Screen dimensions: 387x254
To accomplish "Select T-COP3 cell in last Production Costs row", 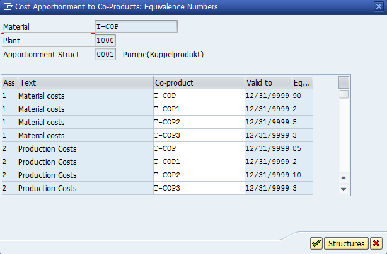I will 198,188.
